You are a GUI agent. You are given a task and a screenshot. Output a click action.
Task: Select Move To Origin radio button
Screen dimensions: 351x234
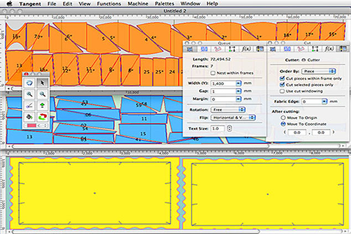(283, 118)
